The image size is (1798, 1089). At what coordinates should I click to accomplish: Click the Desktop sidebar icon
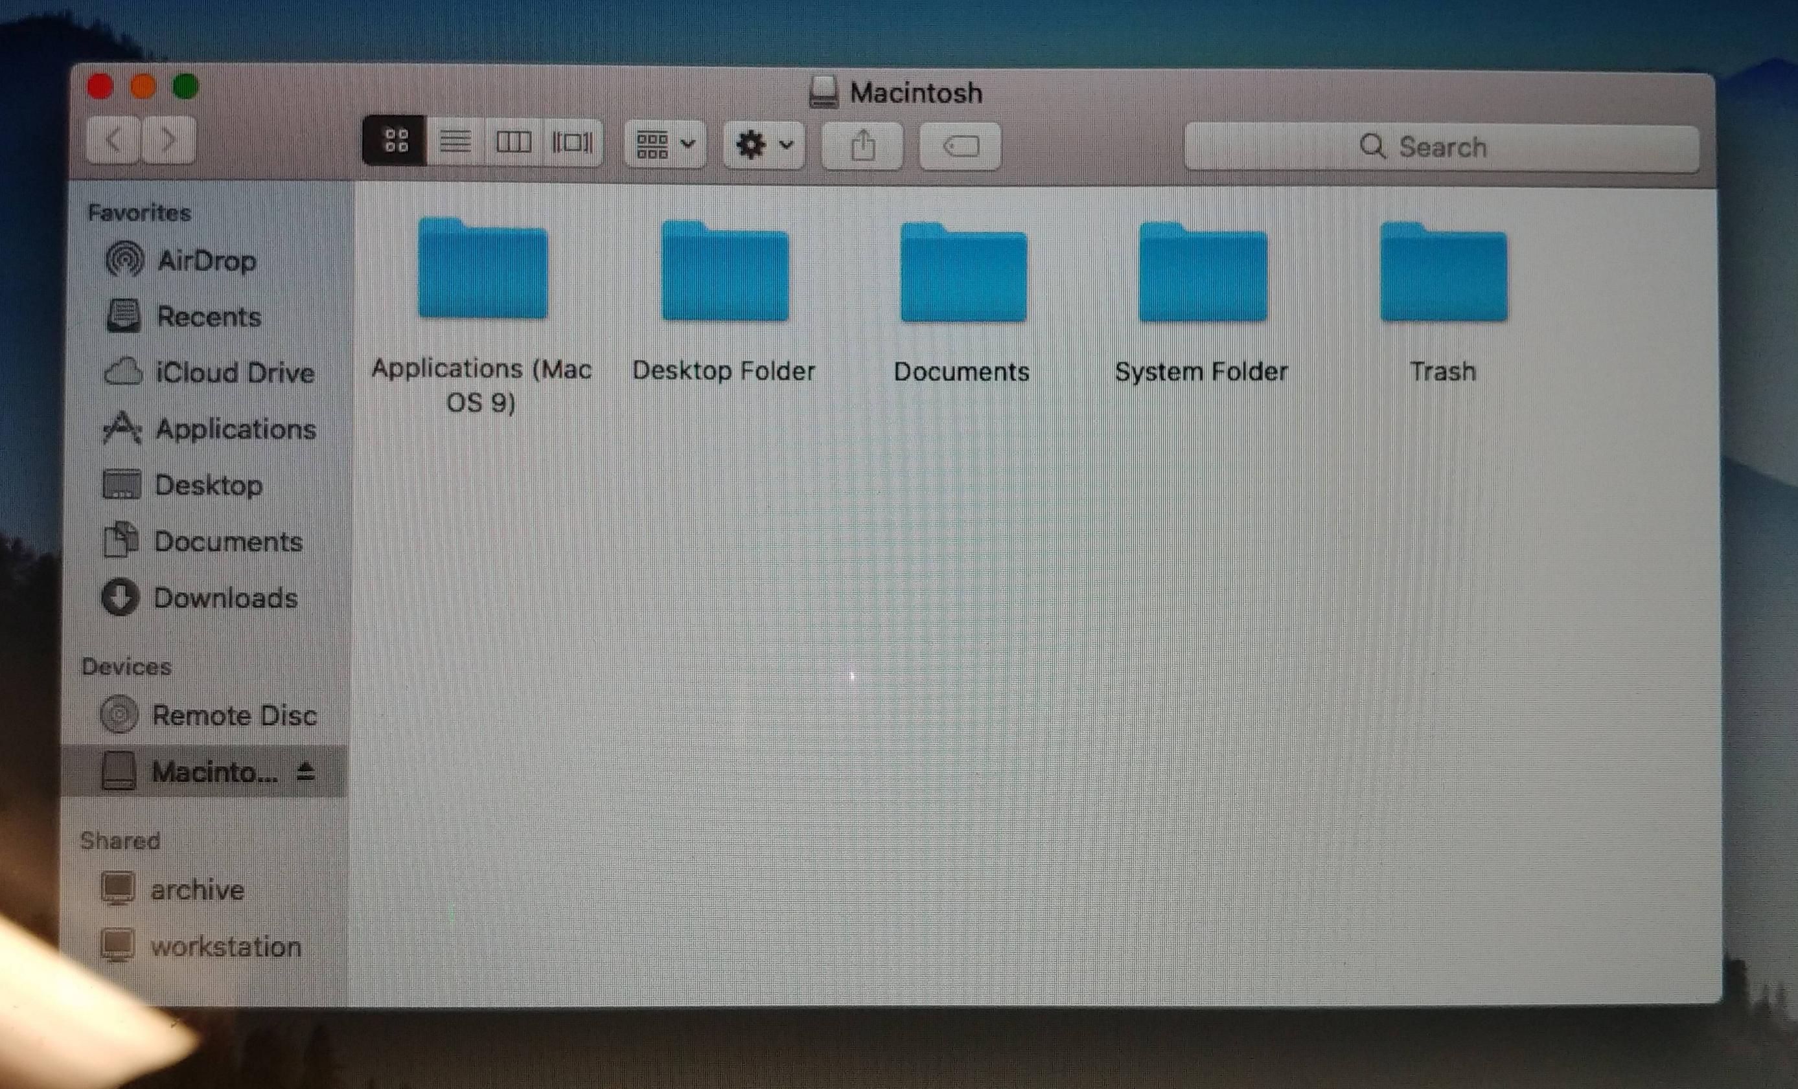click(122, 484)
